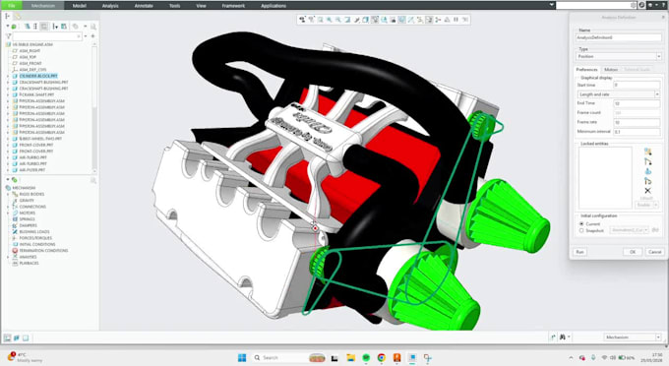Open the File menu
The image size is (669, 366).
(12, 6)
